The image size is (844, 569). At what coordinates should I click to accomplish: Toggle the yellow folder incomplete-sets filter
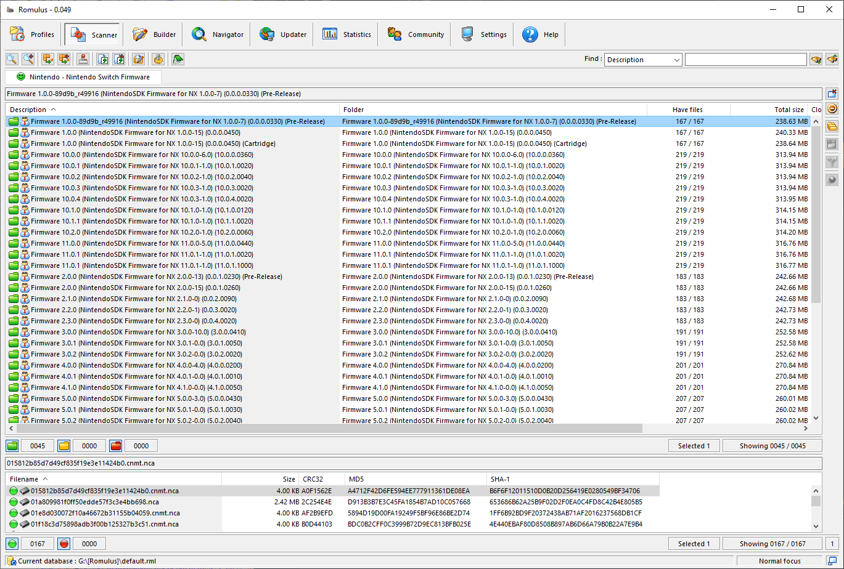64,446
